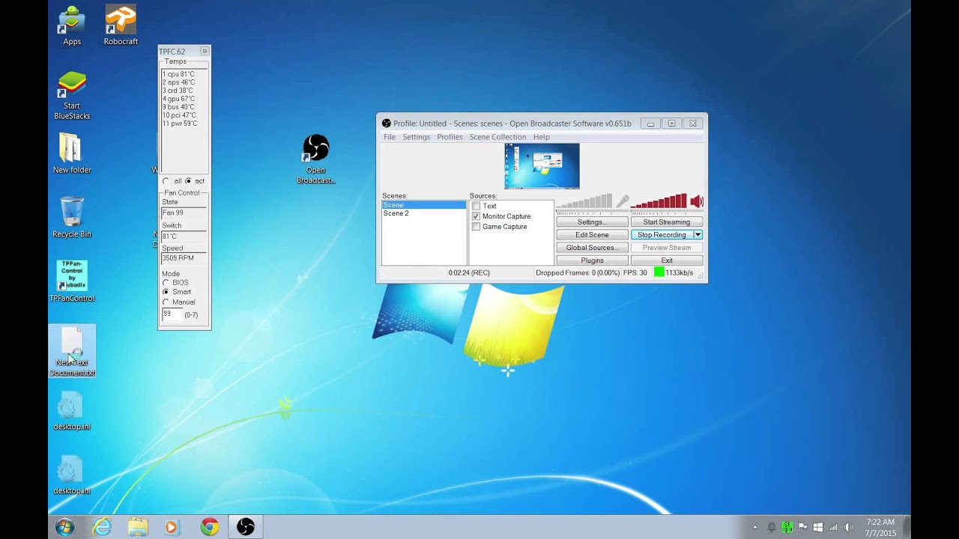Click the OBS logo in title bar

[387, 124]
